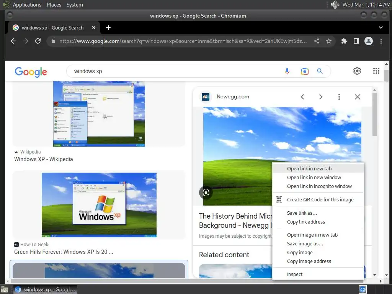Select Open link in incognito window

point(318,186)
